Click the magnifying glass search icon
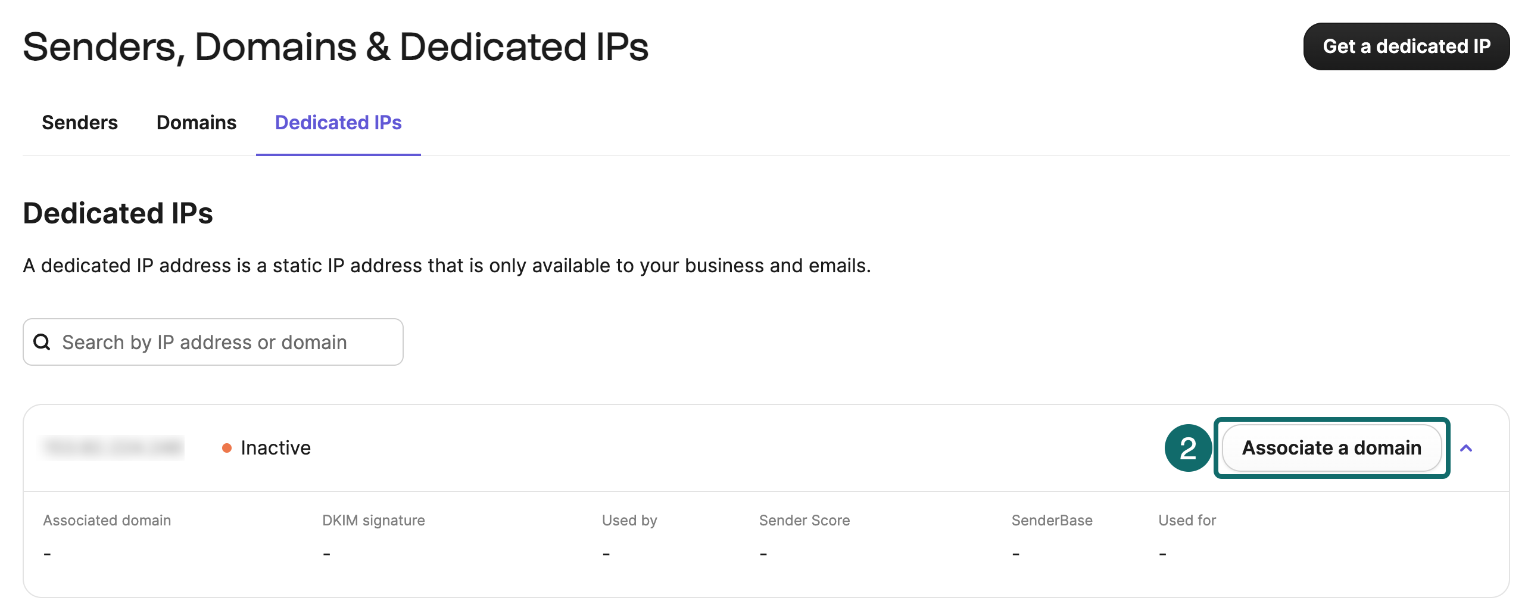This screenshot has height=610, width=1528. (42, 341)
